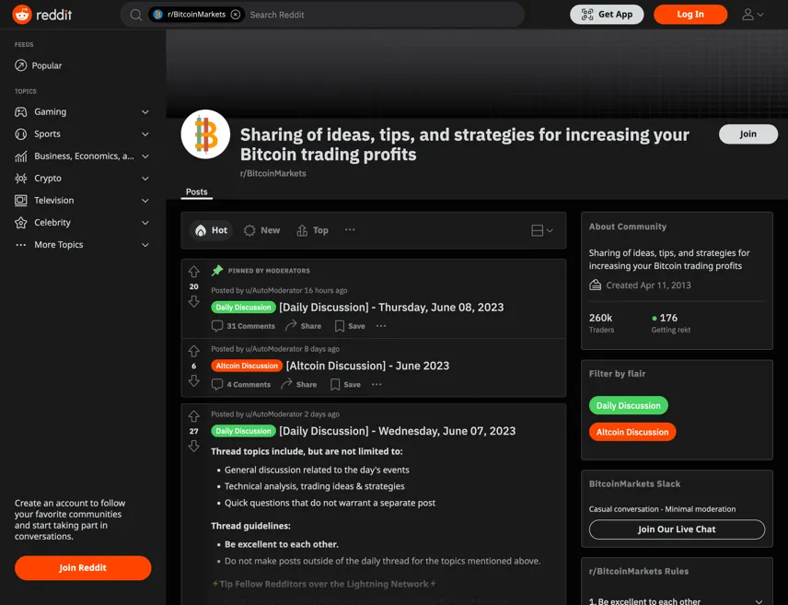Share the Altcoin Discussion post
This screenshot has width=788, height=605.
(299, 384)
